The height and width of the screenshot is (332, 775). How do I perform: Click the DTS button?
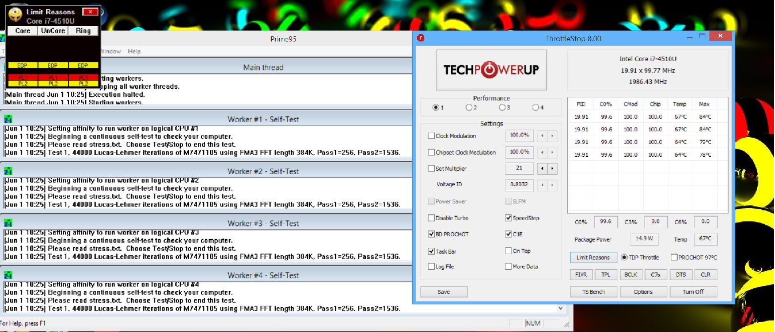681,275
